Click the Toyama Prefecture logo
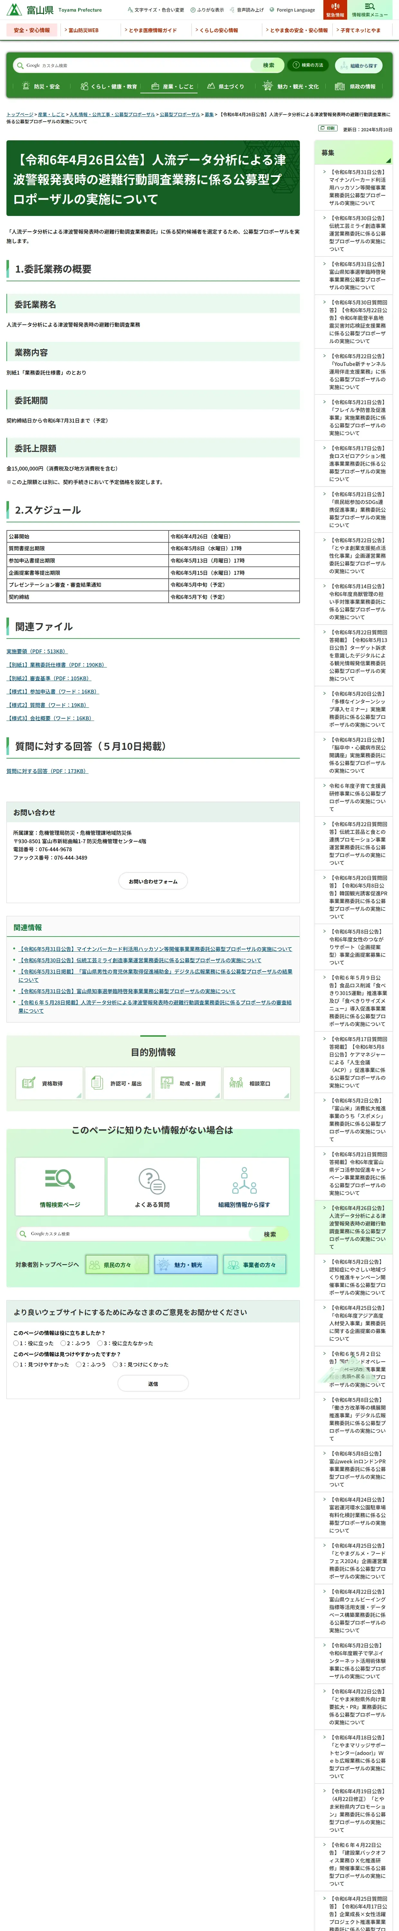 tap(54, 10)
